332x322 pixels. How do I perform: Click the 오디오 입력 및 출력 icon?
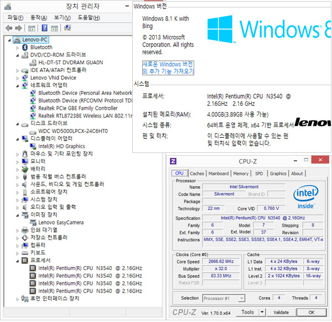[24, 207]
